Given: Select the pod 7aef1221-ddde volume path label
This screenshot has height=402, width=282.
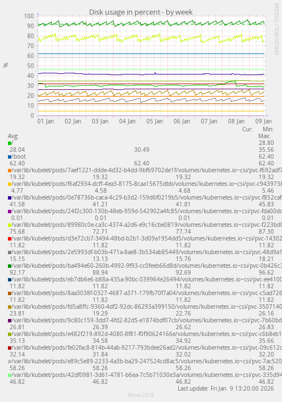Looking at the screenshot, I should tap(147, 170).
